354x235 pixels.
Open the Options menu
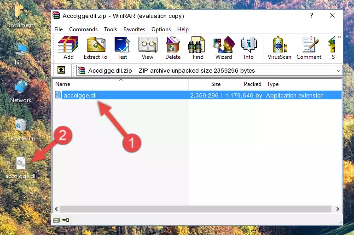click(161, 29)
